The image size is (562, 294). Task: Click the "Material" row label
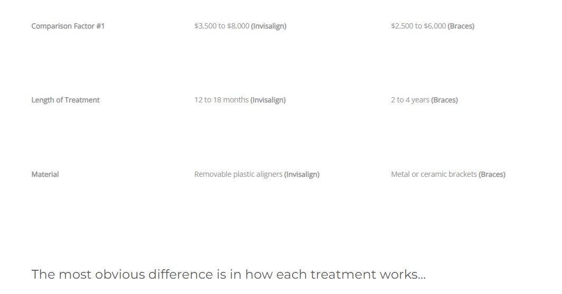45,174
